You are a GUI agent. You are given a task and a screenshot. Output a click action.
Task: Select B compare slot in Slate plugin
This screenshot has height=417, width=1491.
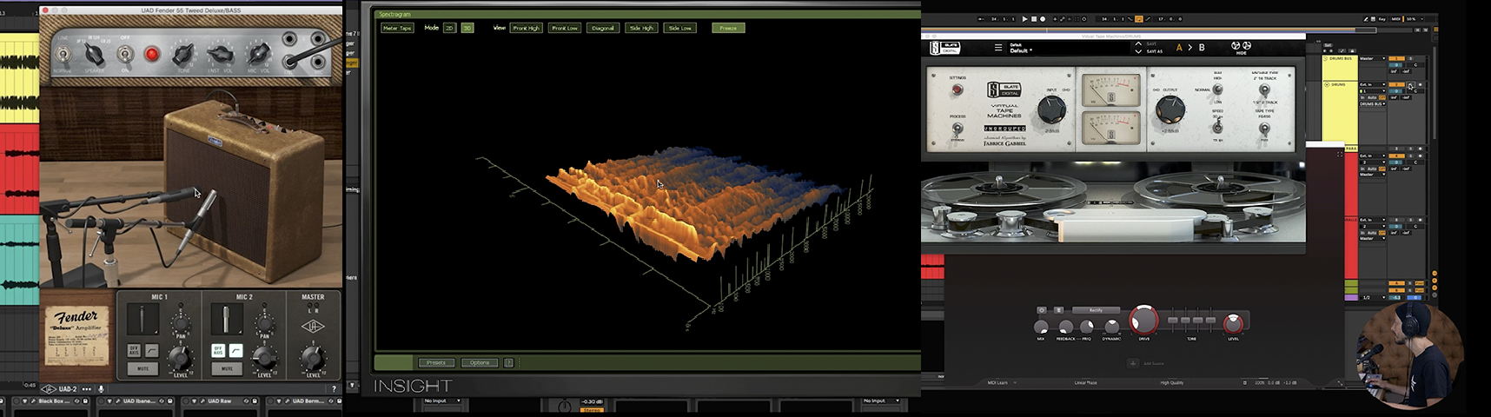pos(1202,48)
